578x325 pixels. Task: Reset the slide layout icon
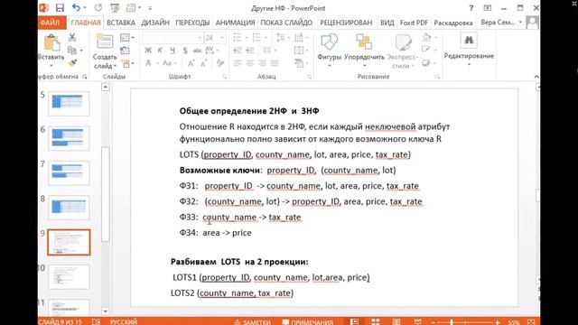[x=125, y=51]
